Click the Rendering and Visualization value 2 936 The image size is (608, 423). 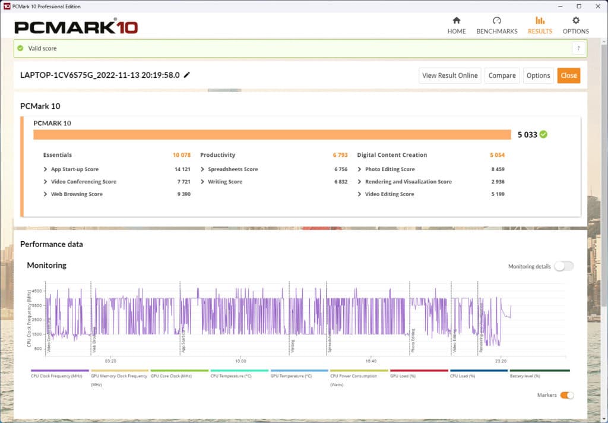(x=498, y=182)
